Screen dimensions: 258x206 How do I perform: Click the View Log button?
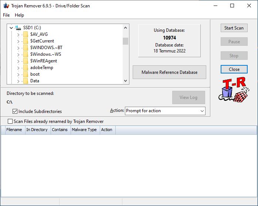(x=189, y=97)
